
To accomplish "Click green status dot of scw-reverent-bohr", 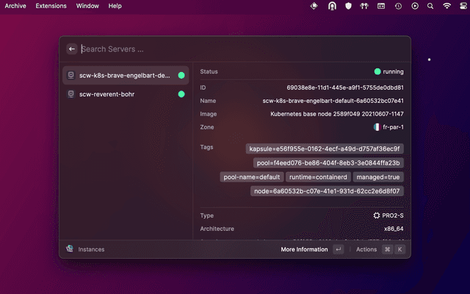I will click(181, 94).
